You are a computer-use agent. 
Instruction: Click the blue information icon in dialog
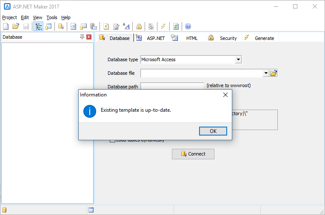tap(90, 111)
